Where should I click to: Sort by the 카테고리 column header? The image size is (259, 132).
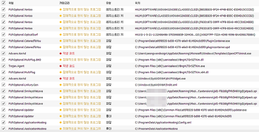click(x=64, y=3)
